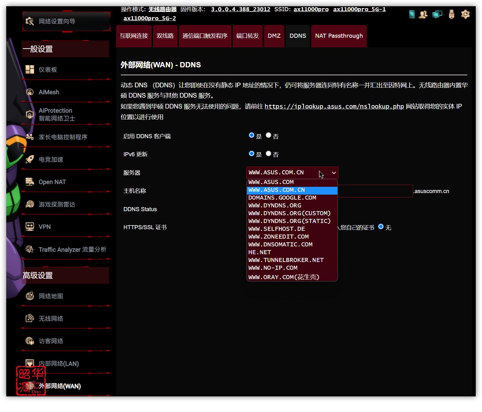Open the NAT Passthrough tab
The width and height of the screenshot is (482, 412).
point(339,36)
